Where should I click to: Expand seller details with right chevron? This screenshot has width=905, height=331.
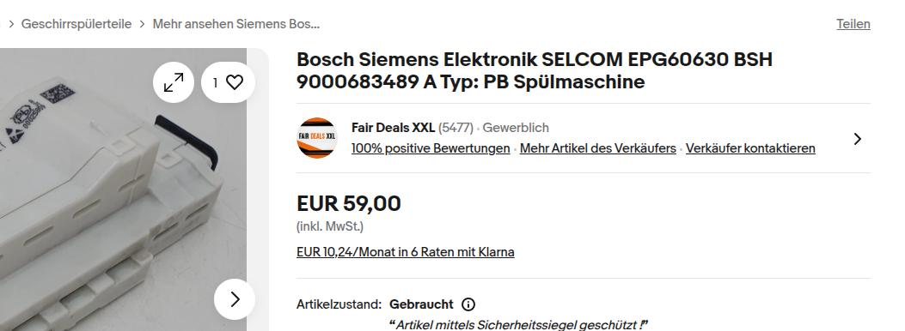pos(858,139)
